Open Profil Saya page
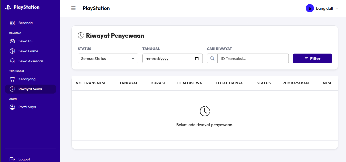The height and width of the screenshot is (162, 346). pyautogui.click(x=31, y=107)
